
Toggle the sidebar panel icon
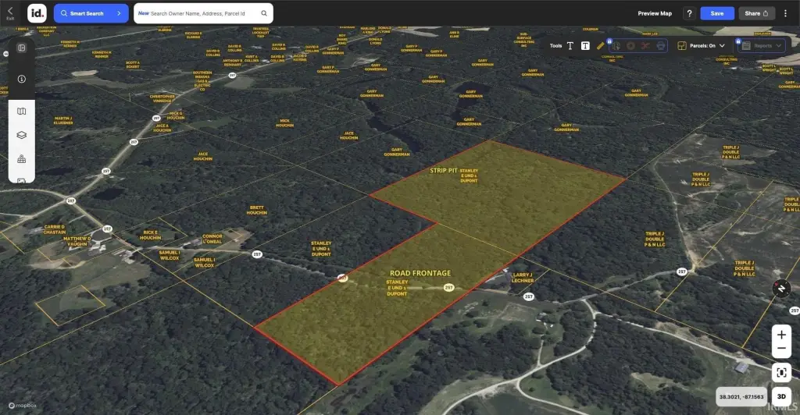(22, 48)
